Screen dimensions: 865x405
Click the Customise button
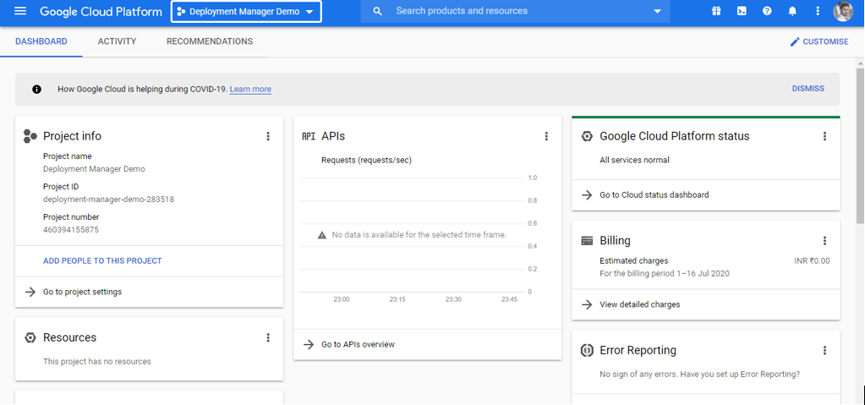pyautogui.click(x=819, y=42)
